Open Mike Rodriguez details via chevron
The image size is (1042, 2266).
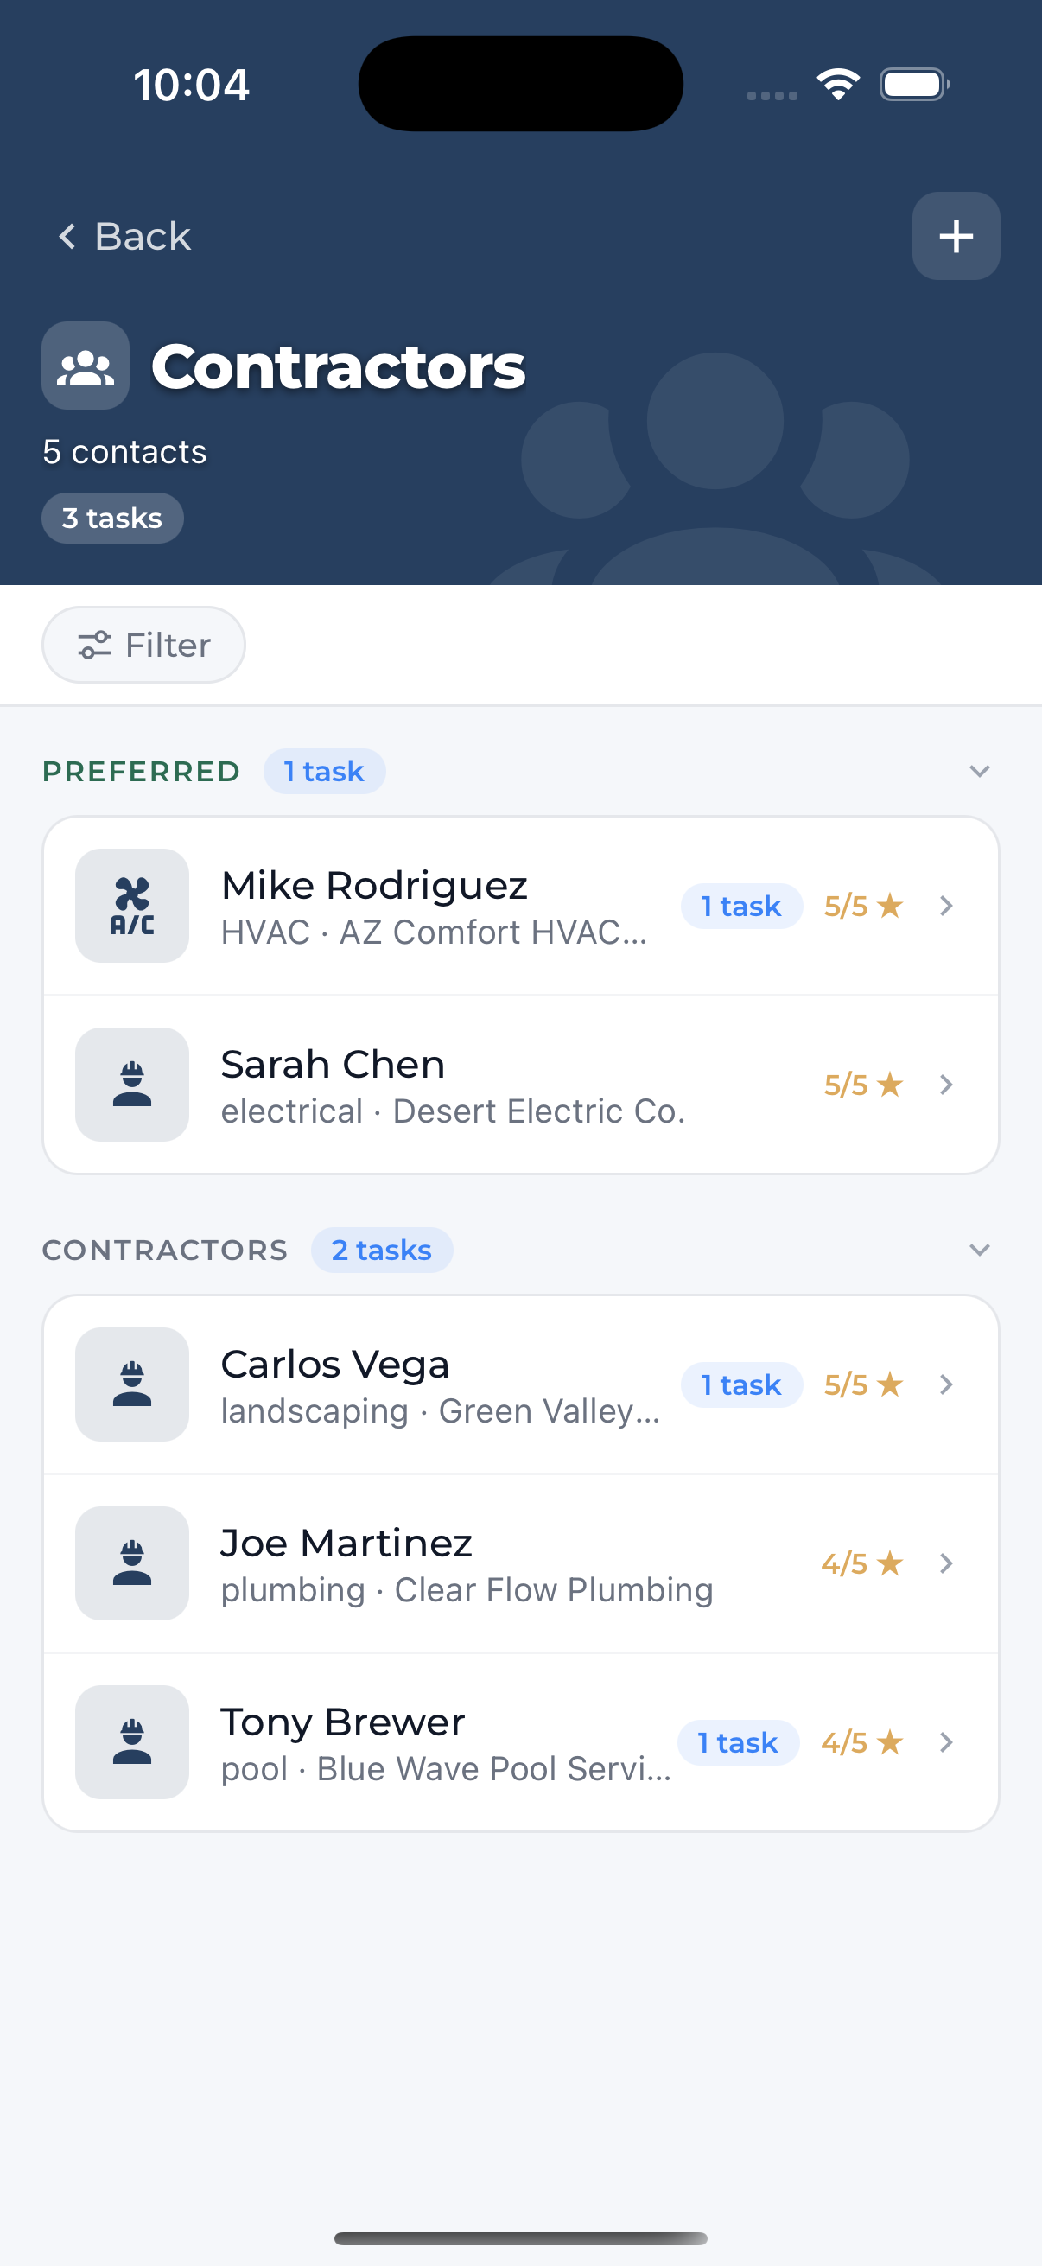(946, 905)
